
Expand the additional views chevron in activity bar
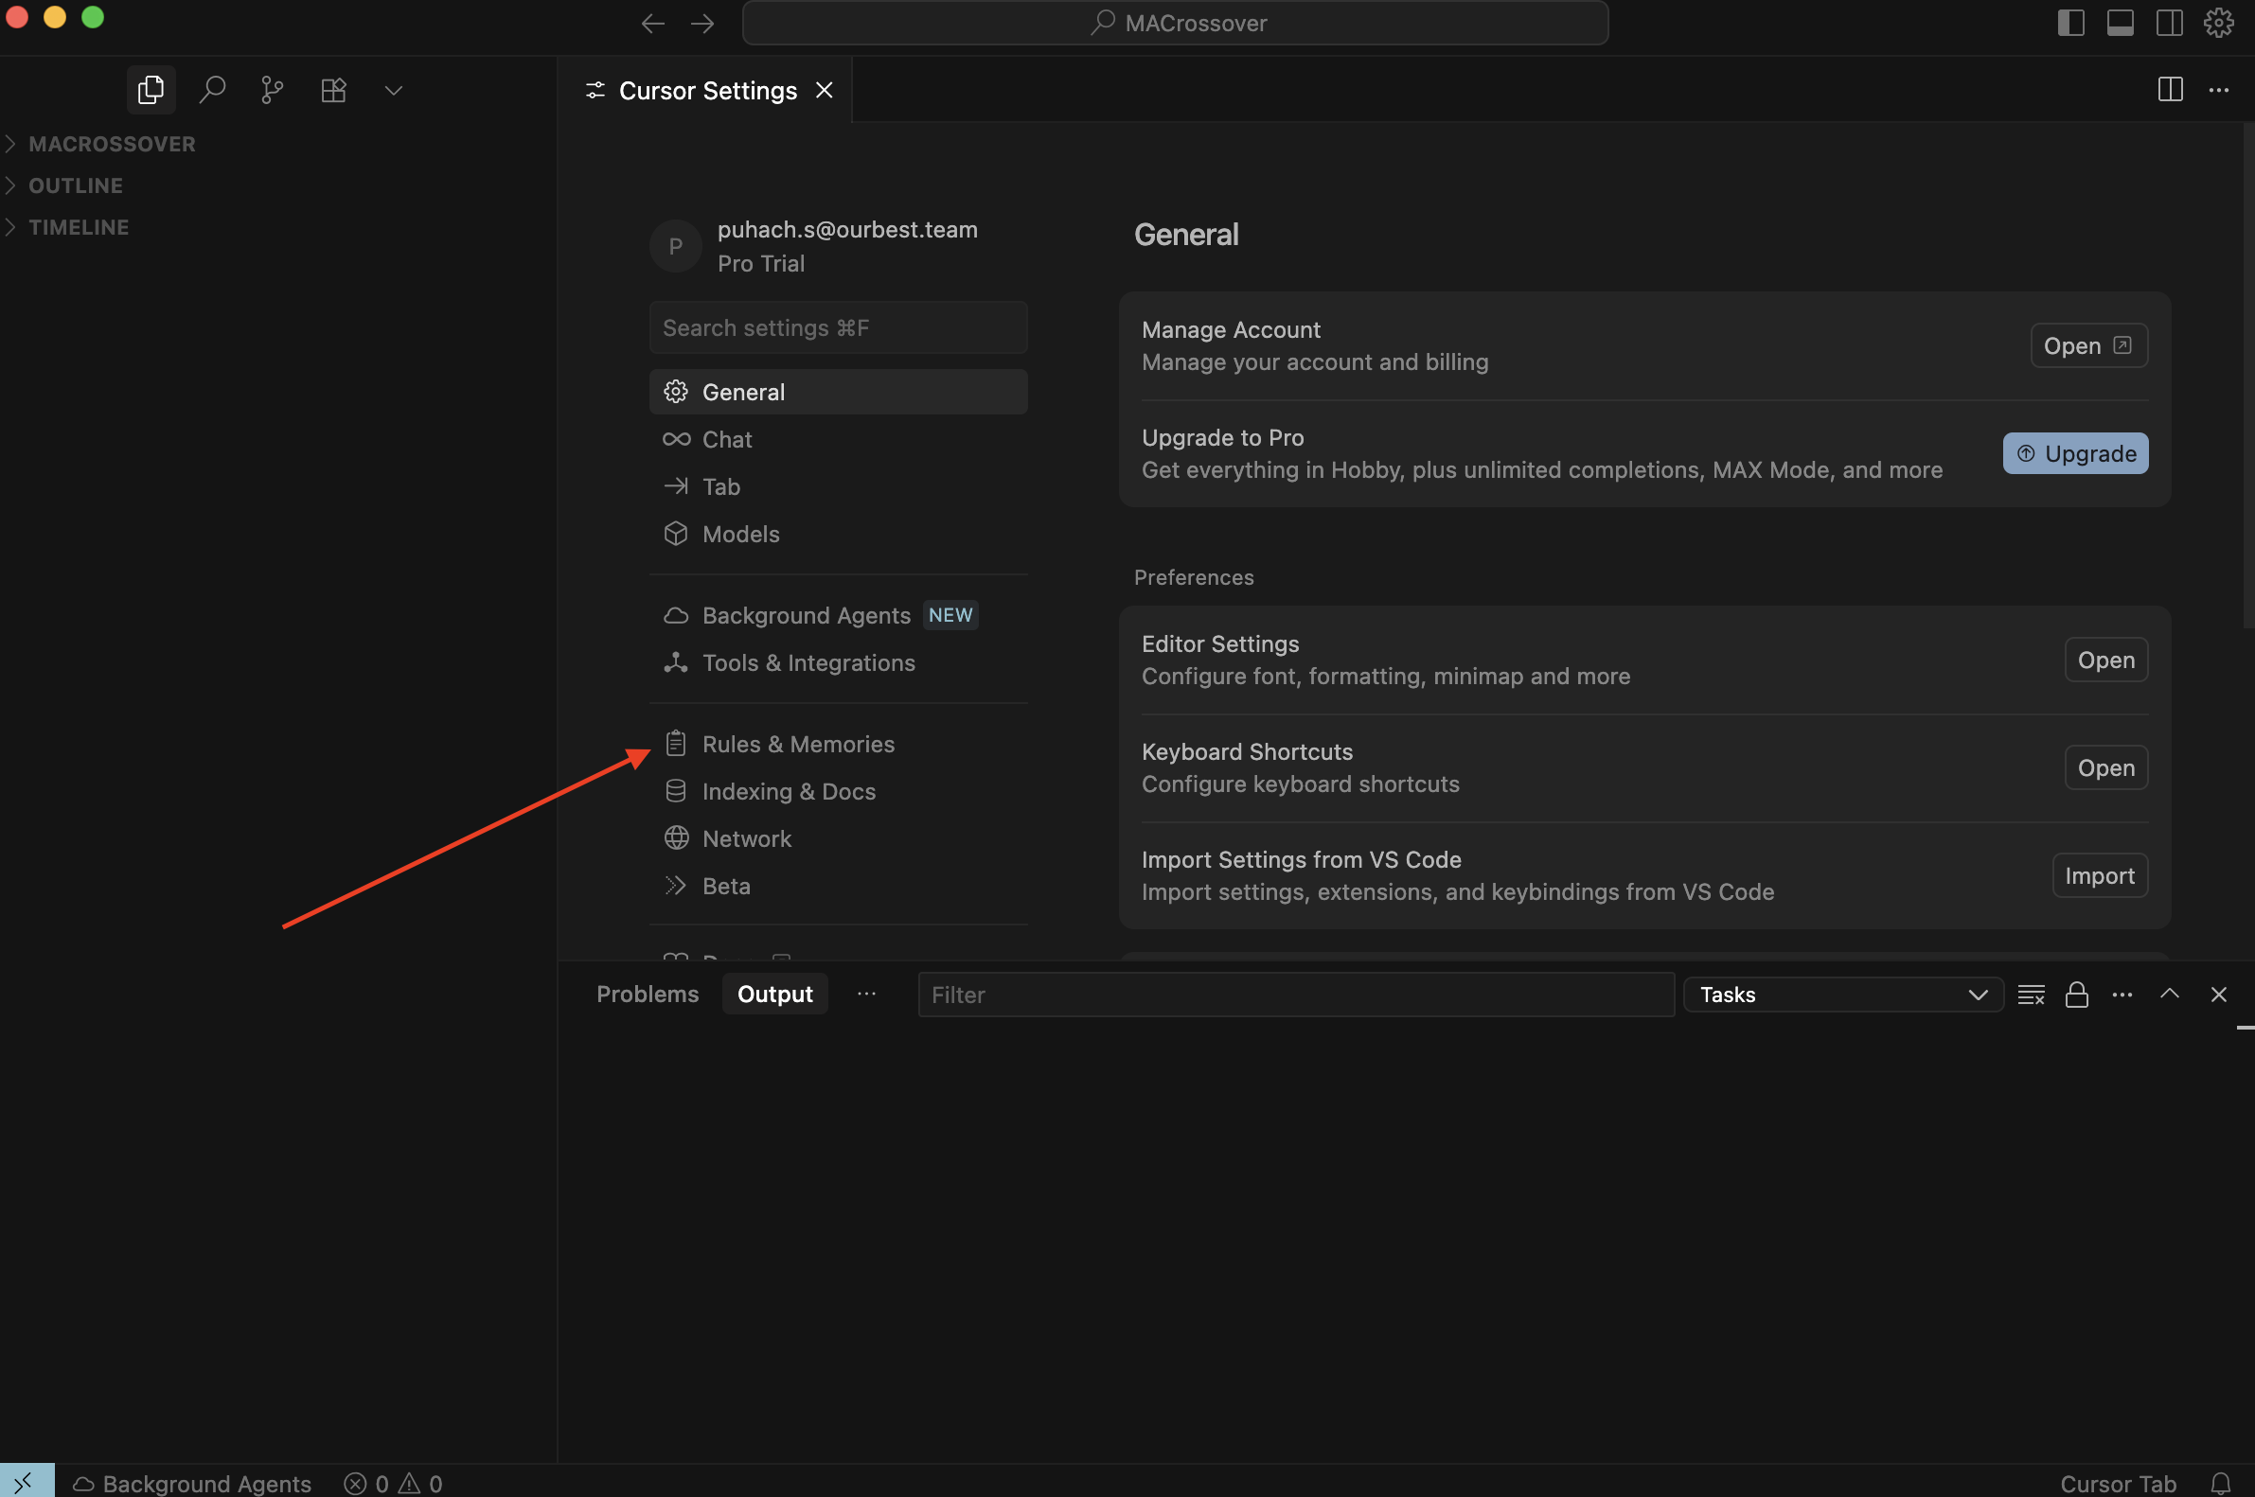[394, 90]
